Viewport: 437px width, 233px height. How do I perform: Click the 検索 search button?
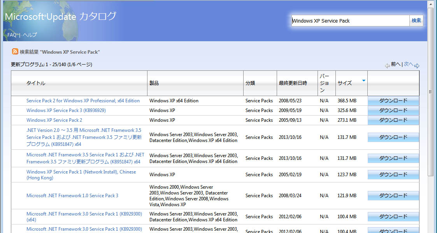[x=416, y=21]
